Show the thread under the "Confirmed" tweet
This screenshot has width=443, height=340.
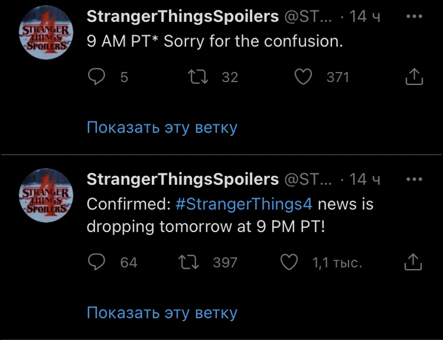[x=162, y=312]
